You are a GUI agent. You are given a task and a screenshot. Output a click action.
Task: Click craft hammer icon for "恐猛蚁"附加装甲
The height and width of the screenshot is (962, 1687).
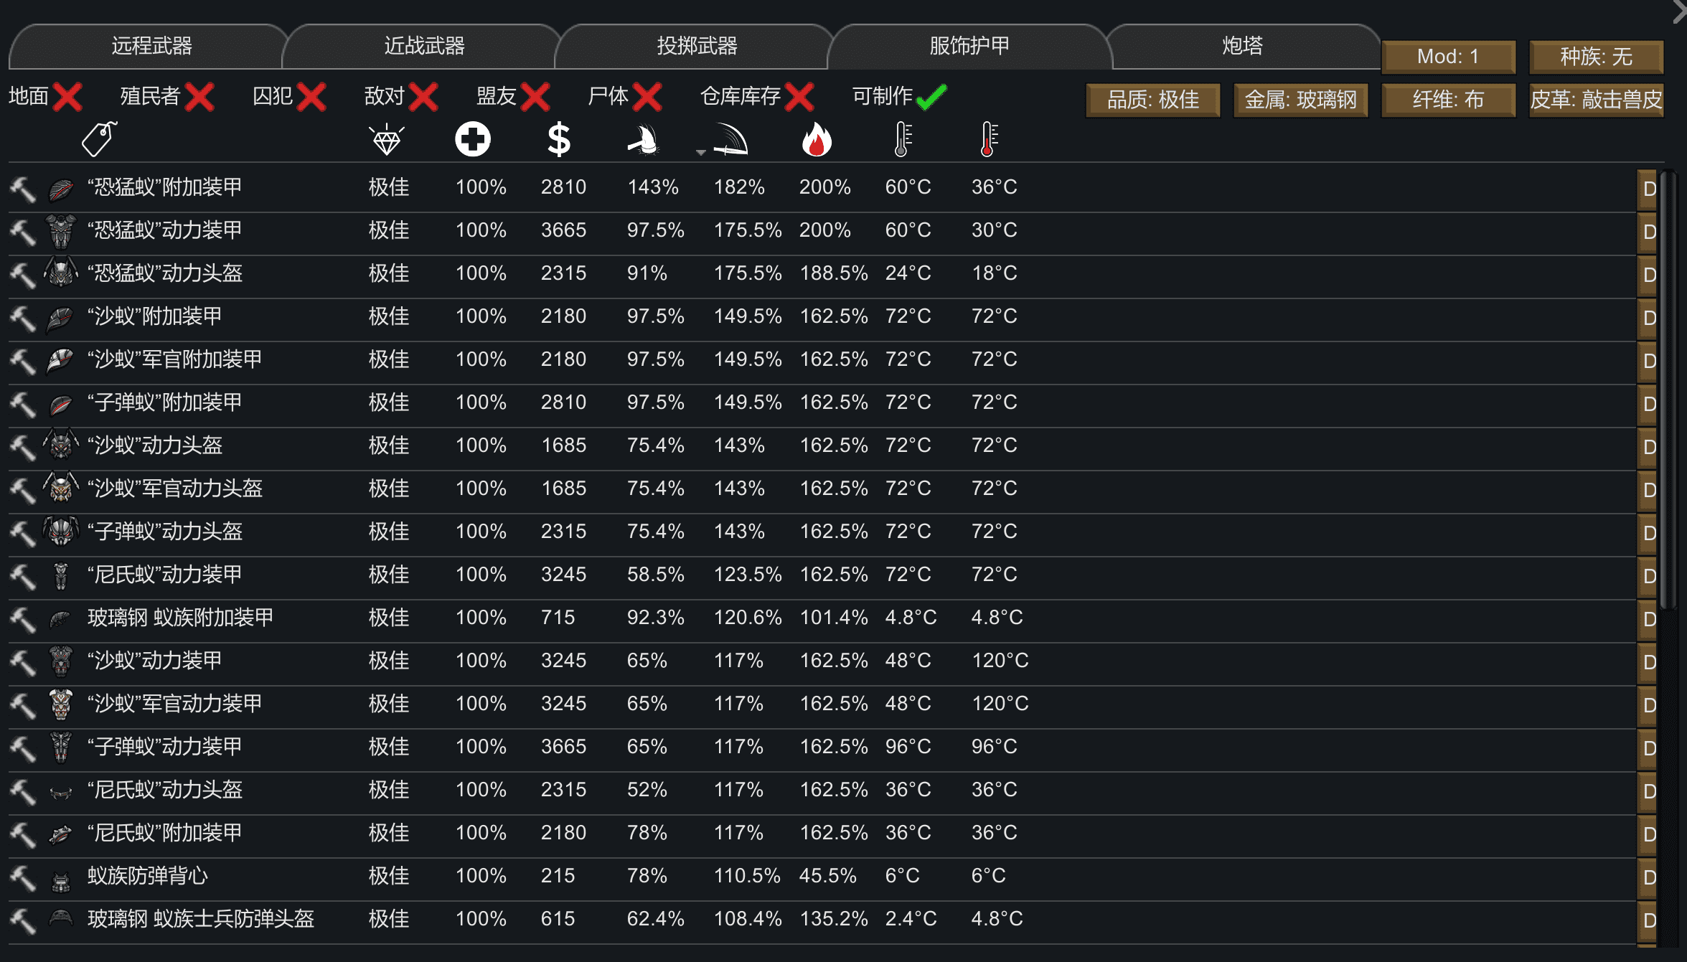[23, 189]
